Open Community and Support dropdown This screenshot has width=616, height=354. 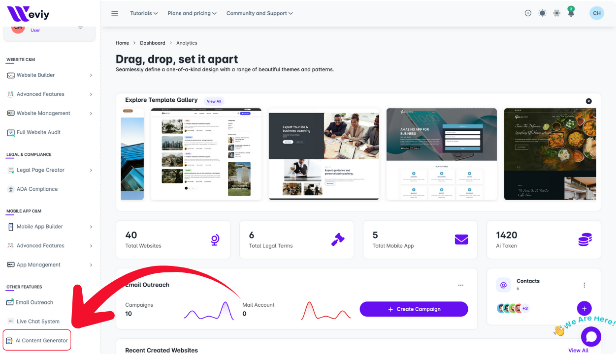259,13
